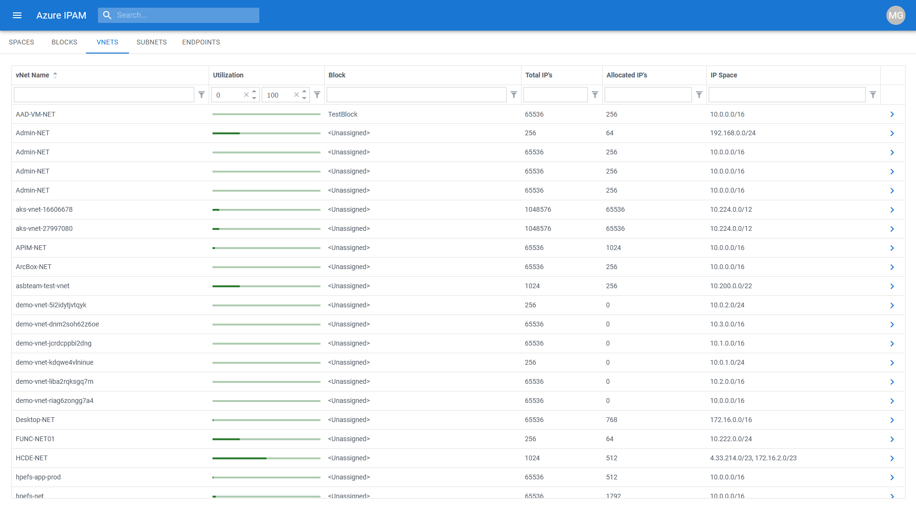Viewport: 916px width, 510px height.
Task: Expand the Admin-NET 192.168.0.0/24 row
Action: coord(892,133)
